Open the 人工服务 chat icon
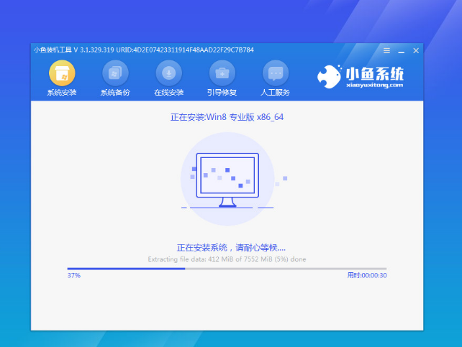 pyautogui.click(x=276, y=73)
